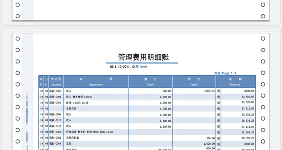Click the 摘要 Explanation column header
This screenshot has width=282, height=150.
pyautogui.click(x=96, y=82)
